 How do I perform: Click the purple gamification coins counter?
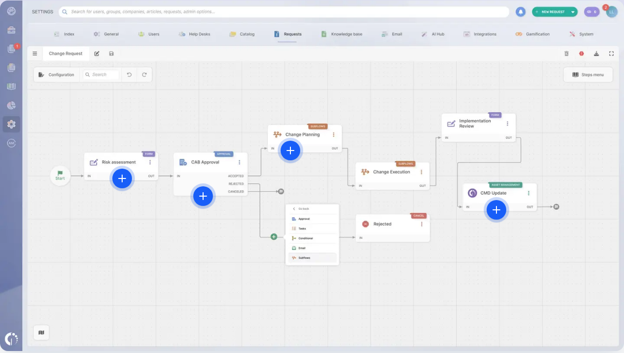coord(592,12)
